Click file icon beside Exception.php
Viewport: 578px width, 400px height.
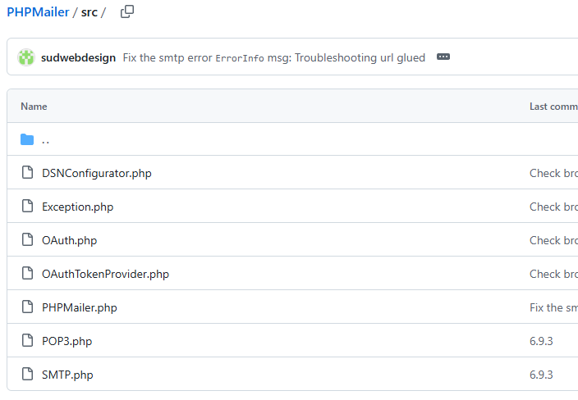click(x=27, y=206)
